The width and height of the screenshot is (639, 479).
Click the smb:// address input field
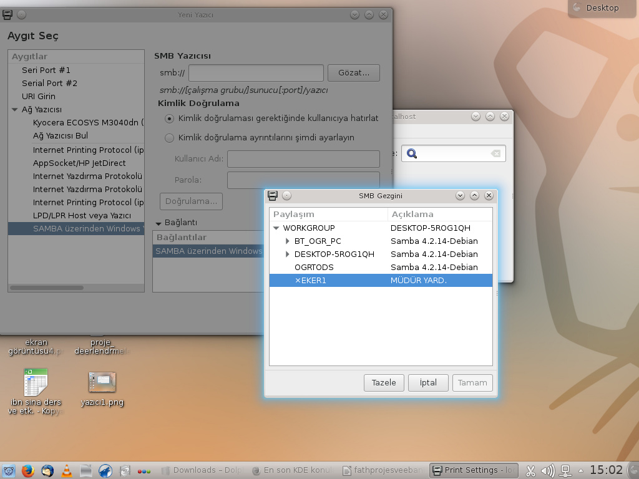tap(256, 73)
